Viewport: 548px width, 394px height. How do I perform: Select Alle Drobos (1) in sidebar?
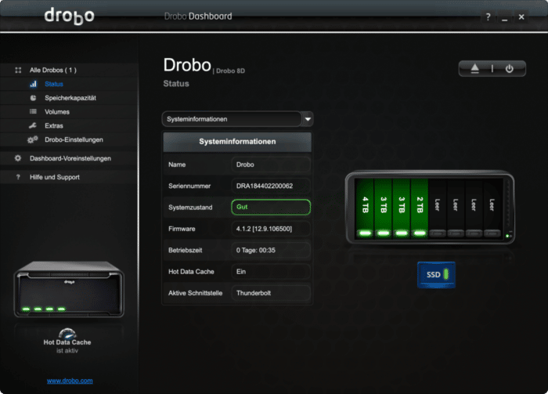[52, 70]
